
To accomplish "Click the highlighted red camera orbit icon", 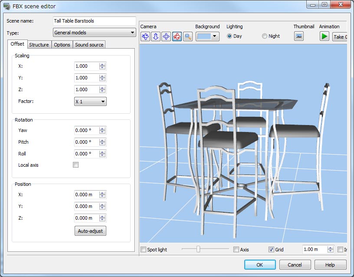I will point(177,37).
